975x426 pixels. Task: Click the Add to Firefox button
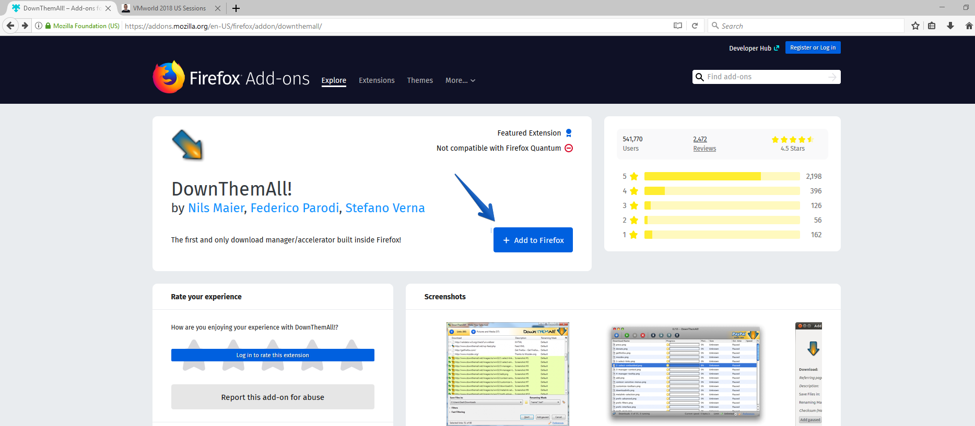click(533, 240)
